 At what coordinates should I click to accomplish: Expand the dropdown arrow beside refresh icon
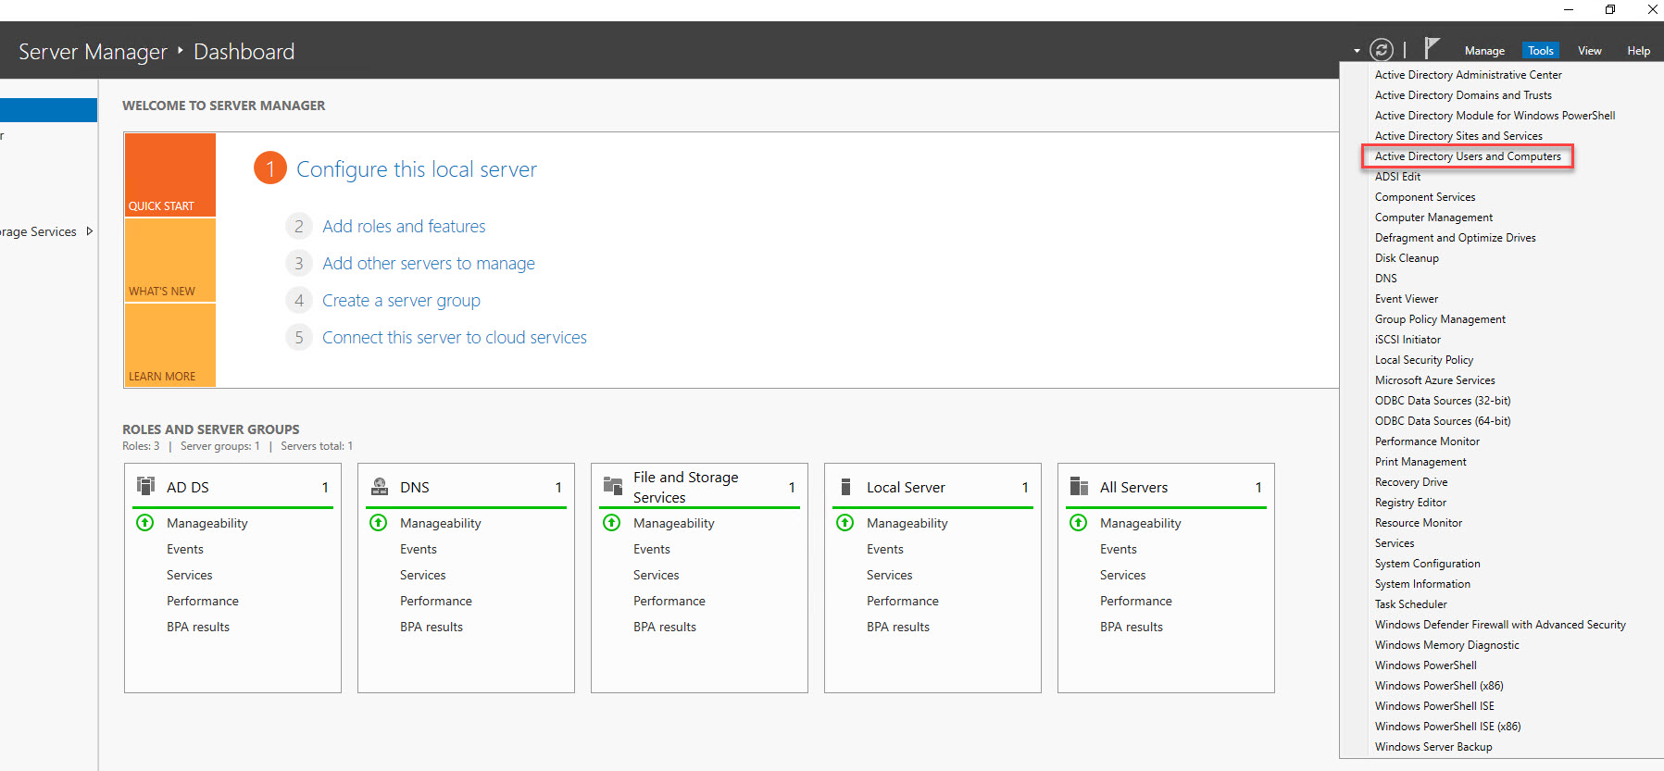1357,51
